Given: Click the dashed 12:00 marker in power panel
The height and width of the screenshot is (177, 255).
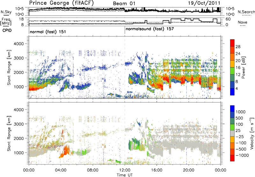Looking at the screenshot, I should click(125, 67).
